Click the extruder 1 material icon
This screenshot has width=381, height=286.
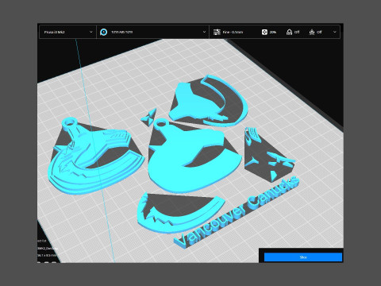(104, 32)
